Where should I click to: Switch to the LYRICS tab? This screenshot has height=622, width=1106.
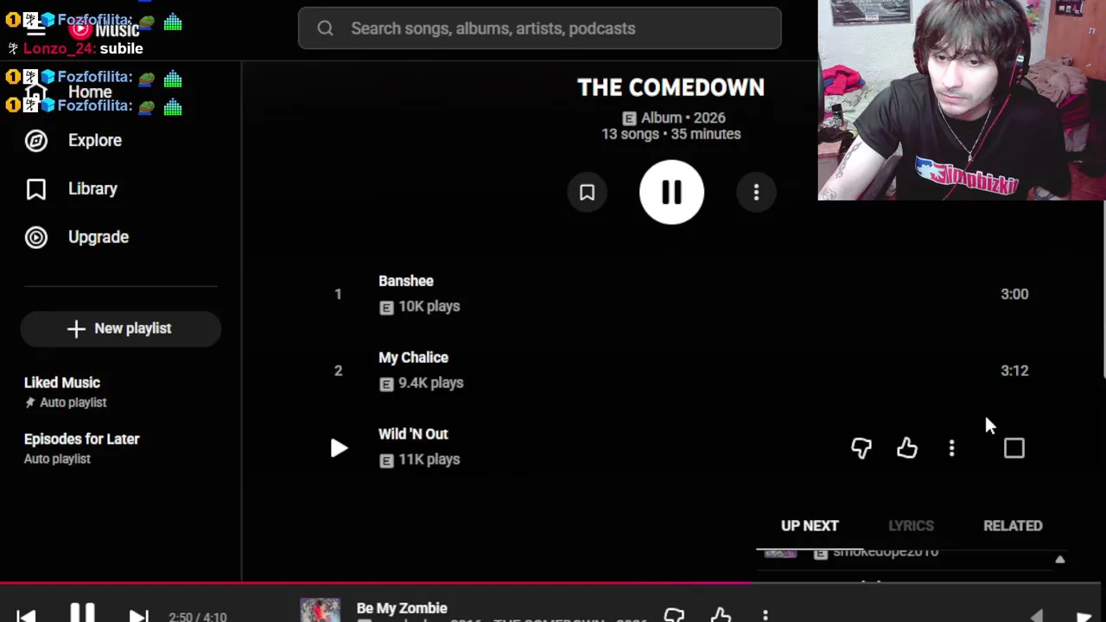coord(911,525)
